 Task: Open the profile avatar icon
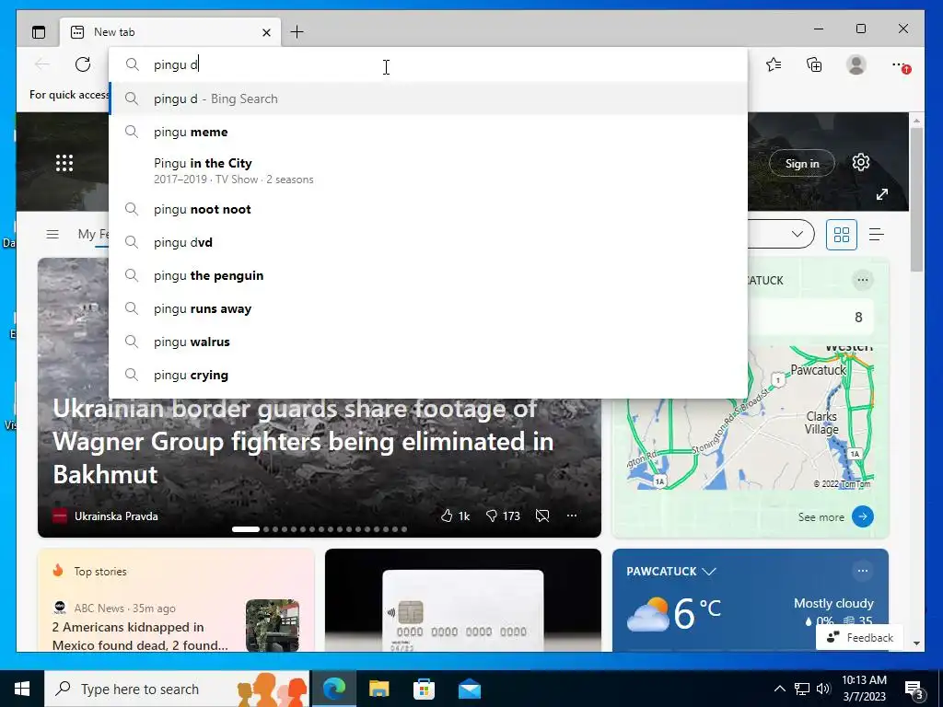click(856, 64)
